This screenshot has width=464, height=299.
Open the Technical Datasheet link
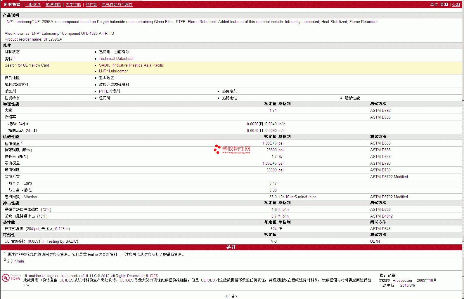[116, 59]
